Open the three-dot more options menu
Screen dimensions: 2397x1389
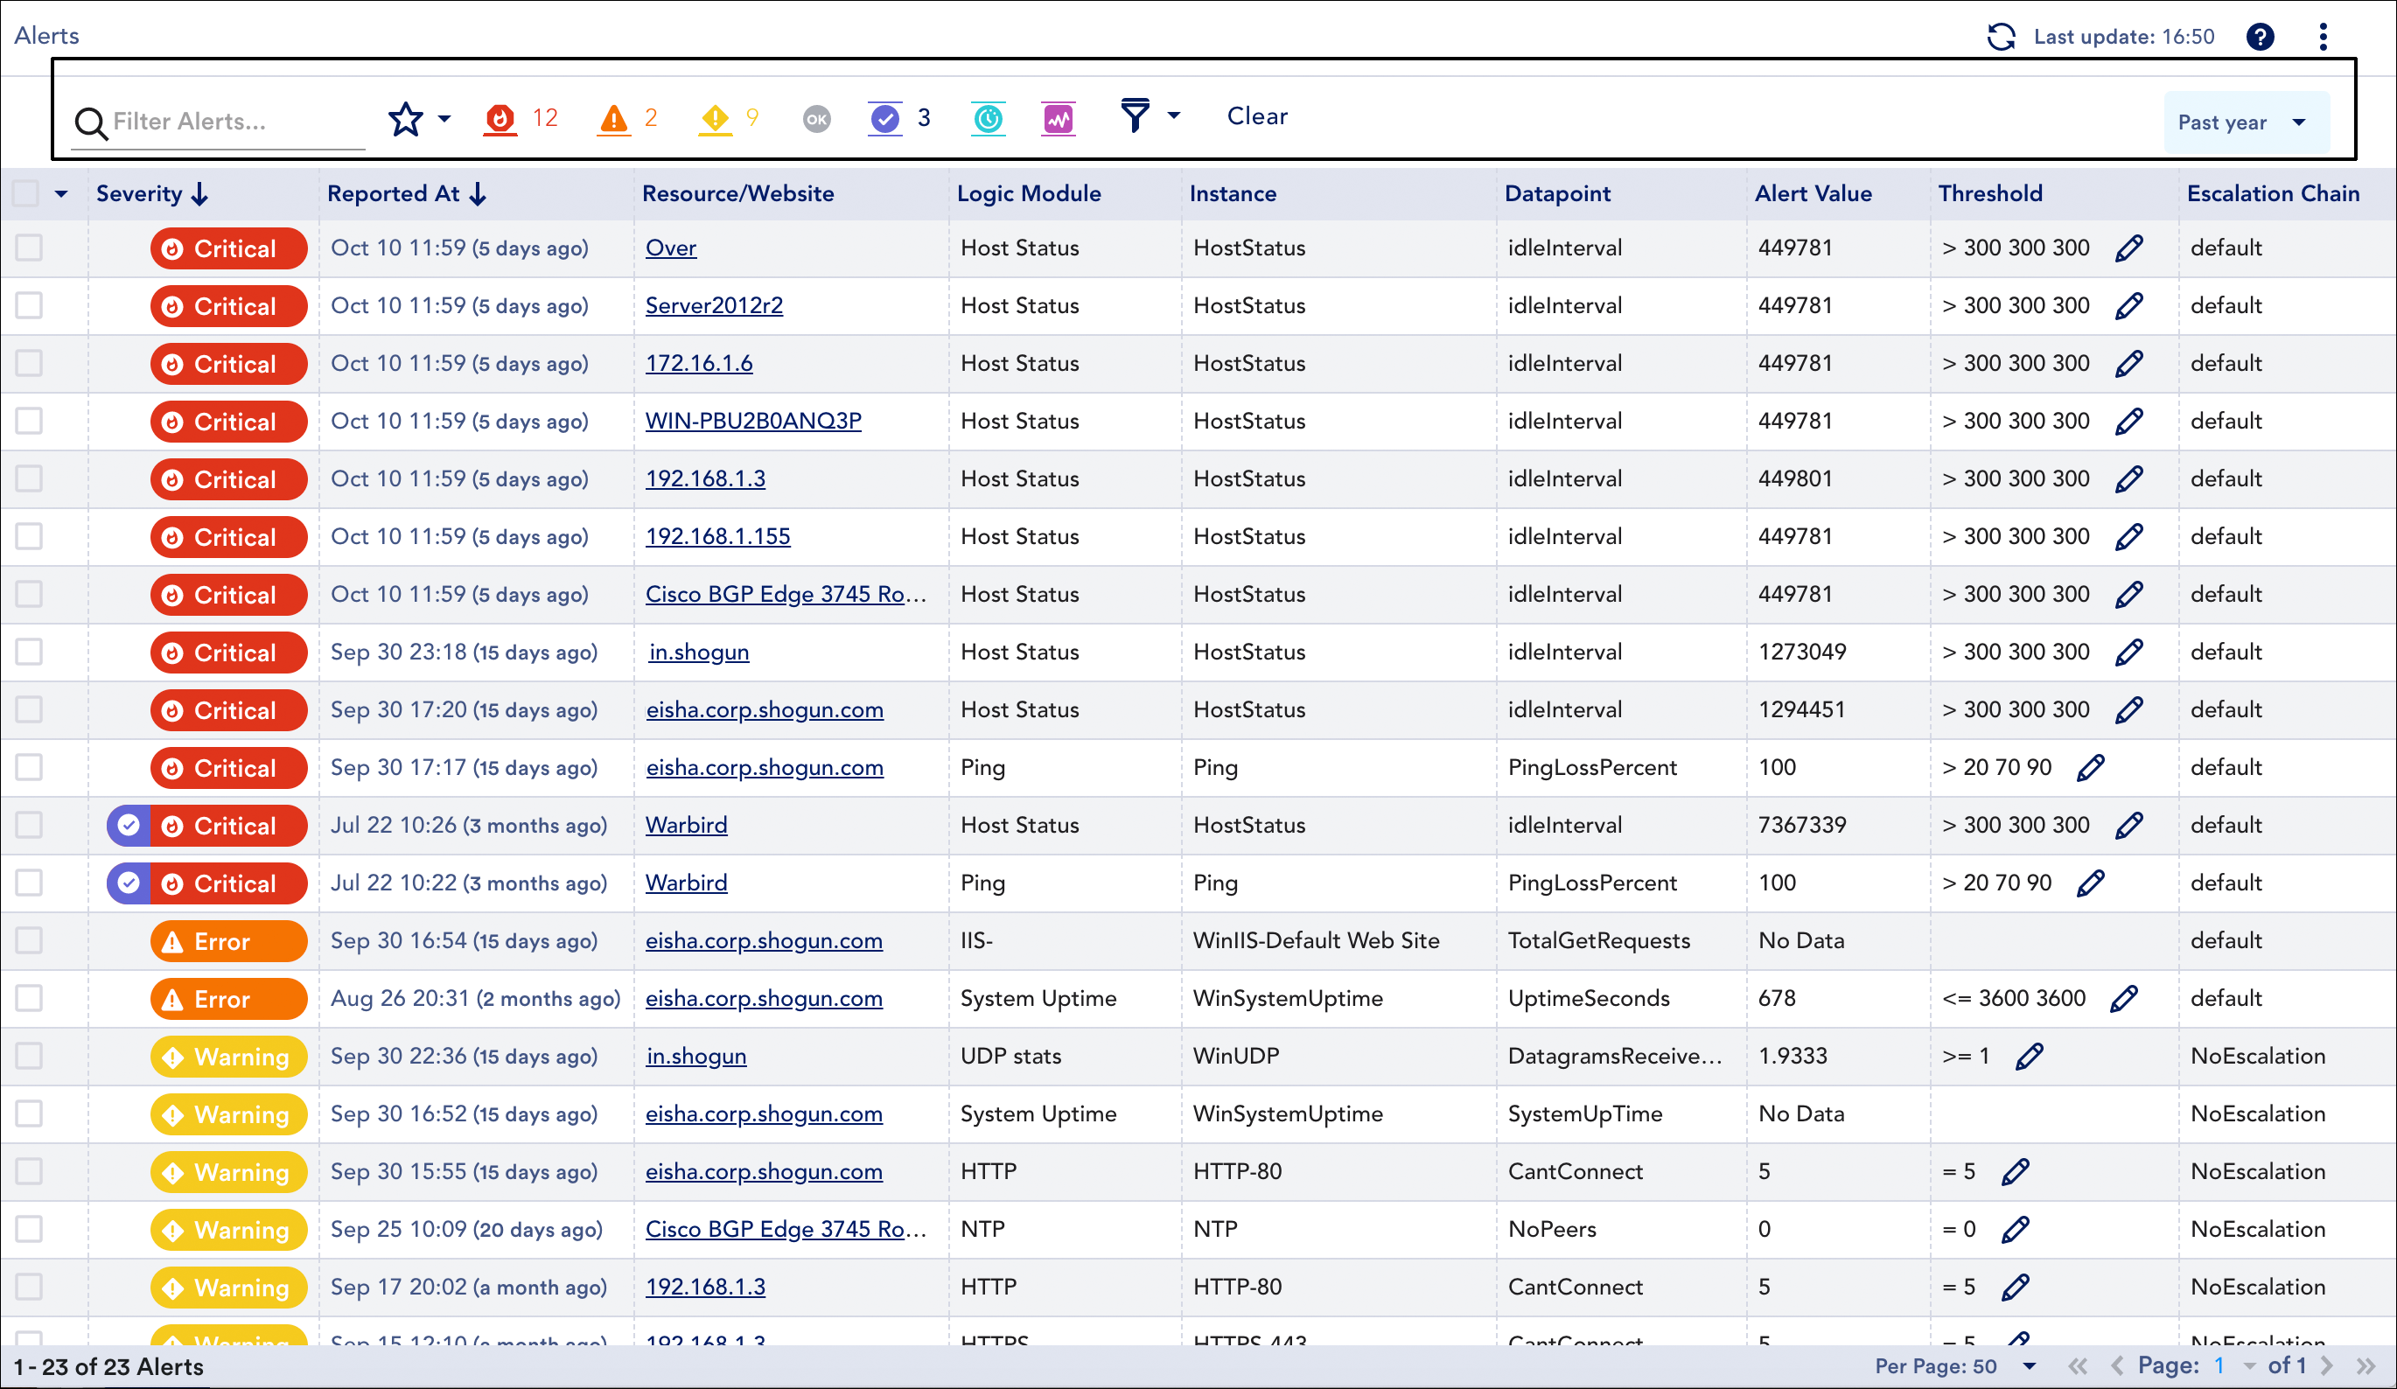click(2324, 36)
